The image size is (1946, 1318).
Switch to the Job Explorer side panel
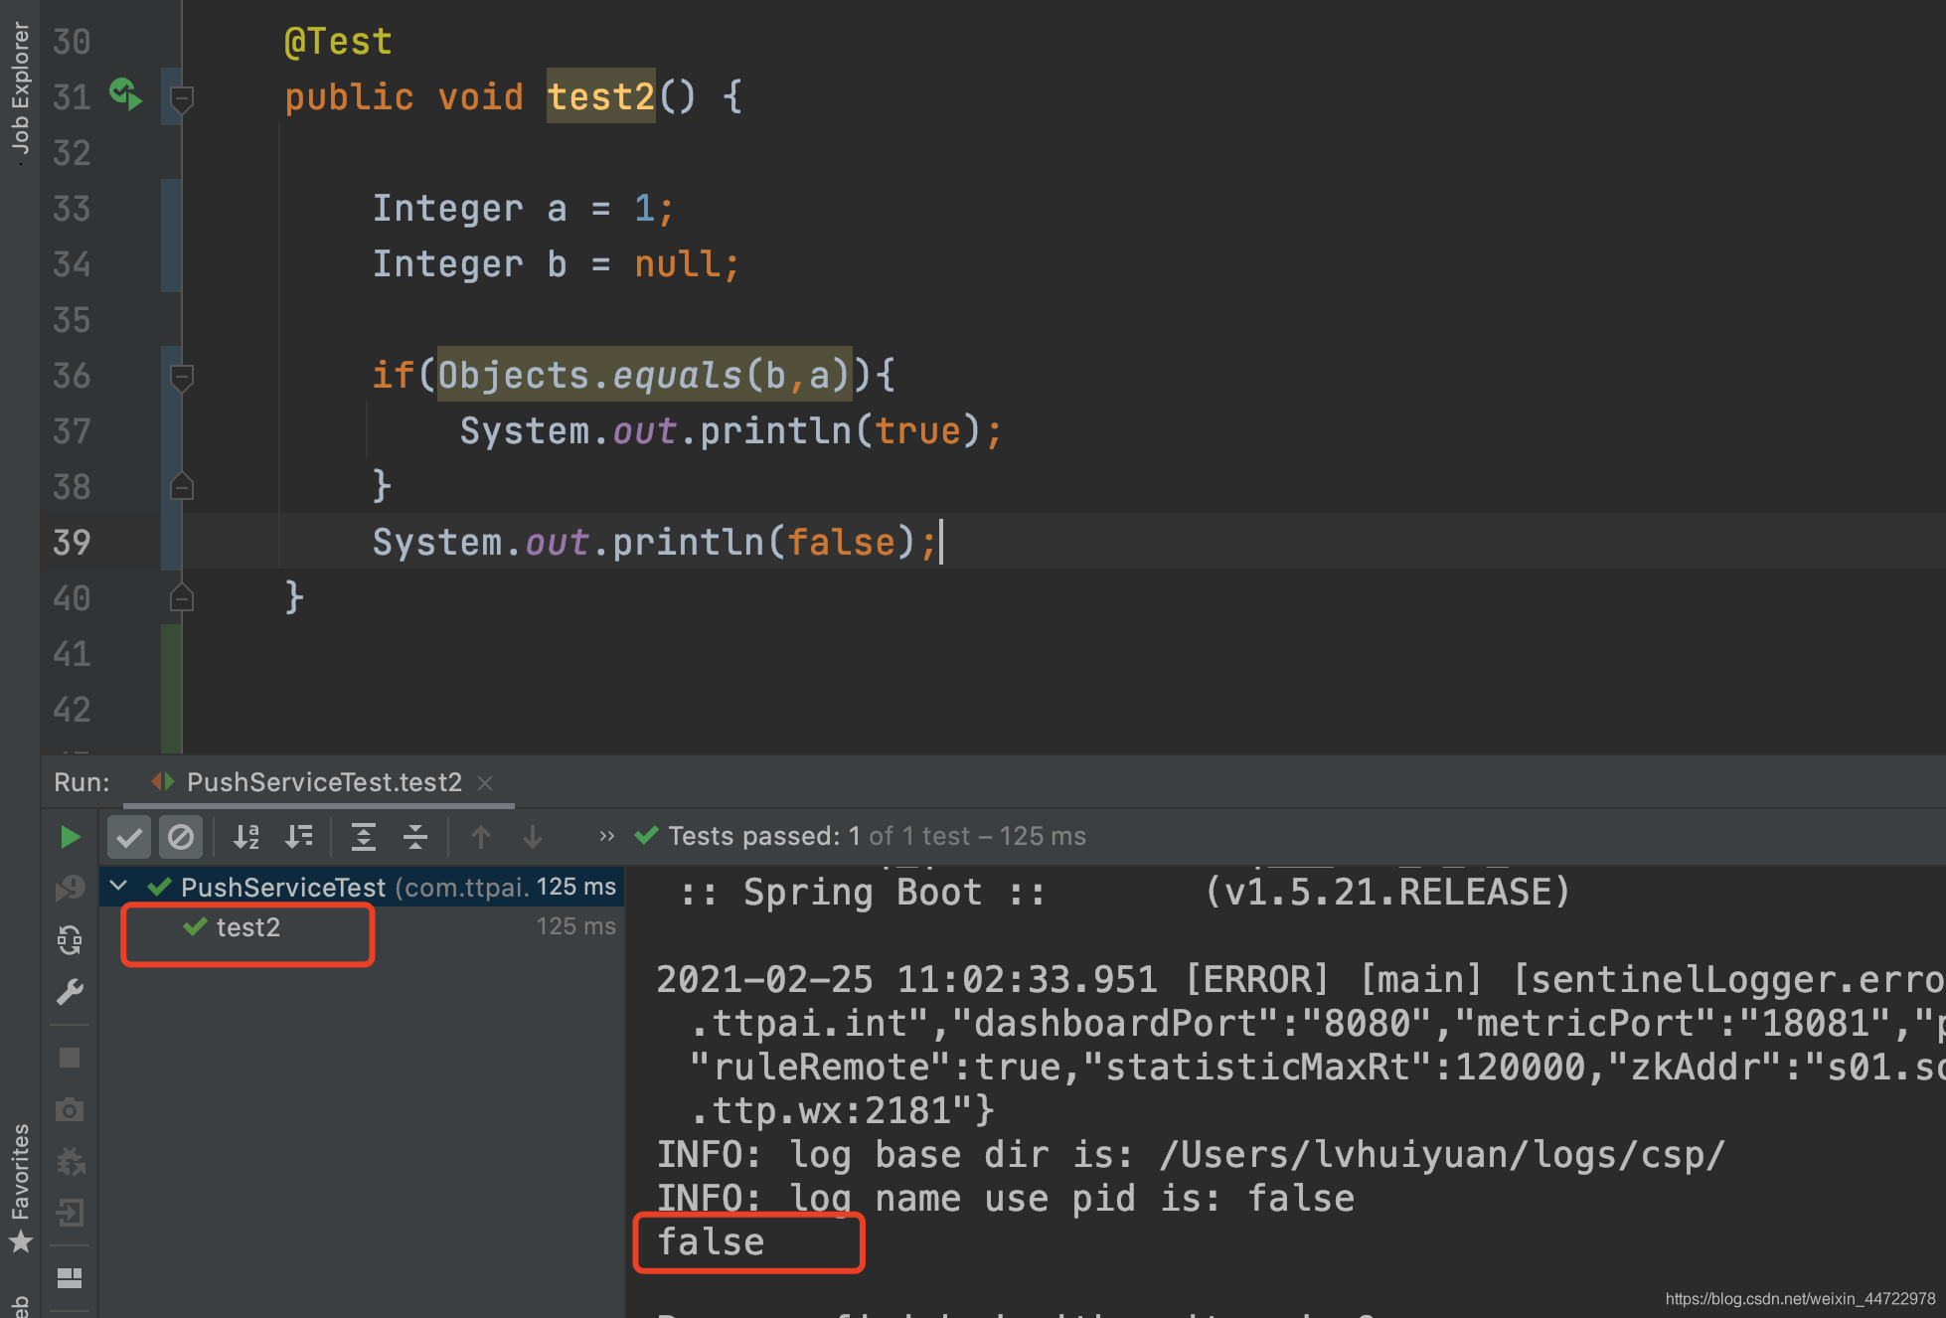click(20, 80)
